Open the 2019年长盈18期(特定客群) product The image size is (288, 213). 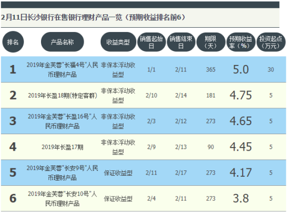[62, 95]
